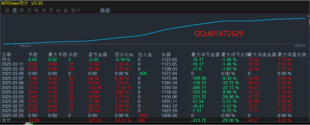The height and width of the screenshot is (125, 310).
Task: Click the 盈亏金额 column header
Action: pyautogui.click(x=98, y=55)
